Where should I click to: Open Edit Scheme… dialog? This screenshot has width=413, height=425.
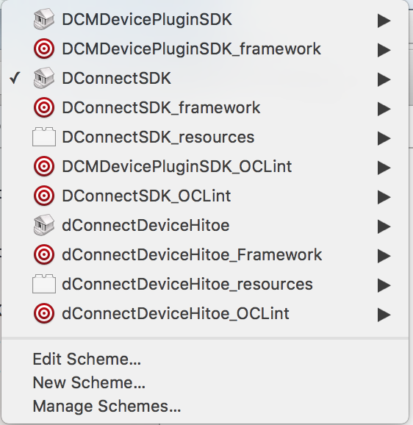pyautogui.click(x=87, y=359)
